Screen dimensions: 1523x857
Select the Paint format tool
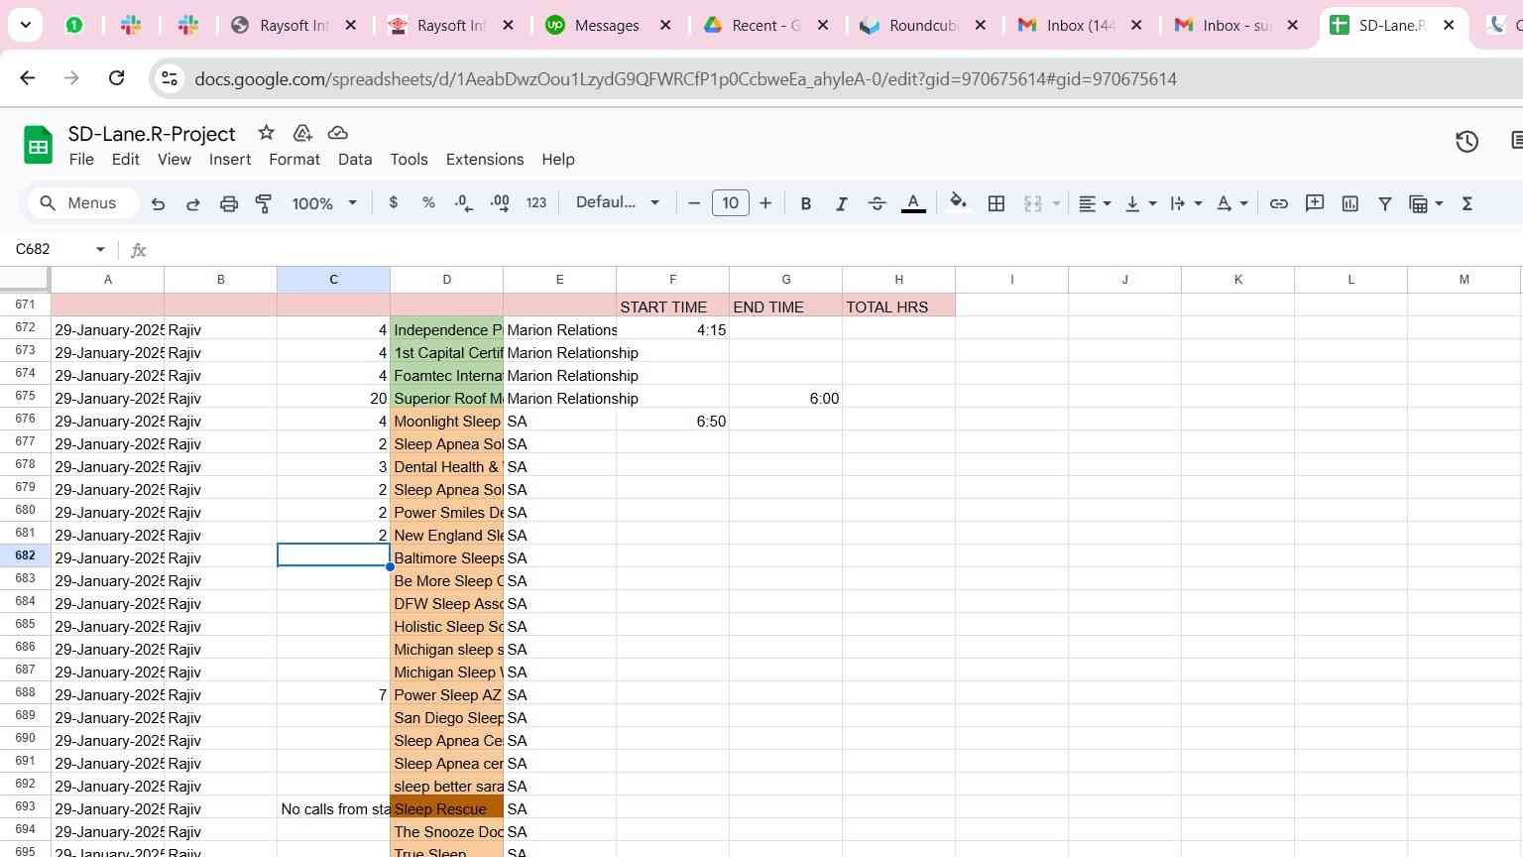pos(264,203)
